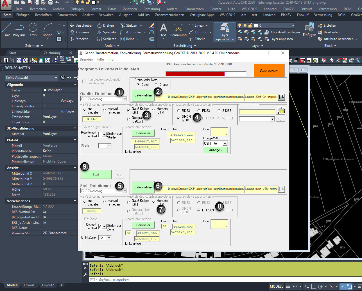Choose the Kreis tool
Image resolution: width=362 pixels, height=291 pixels.
coord(33,30)
